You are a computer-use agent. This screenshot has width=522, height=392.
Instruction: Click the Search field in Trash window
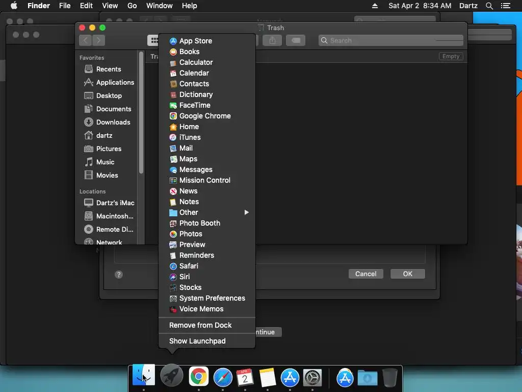click(390, 40)
